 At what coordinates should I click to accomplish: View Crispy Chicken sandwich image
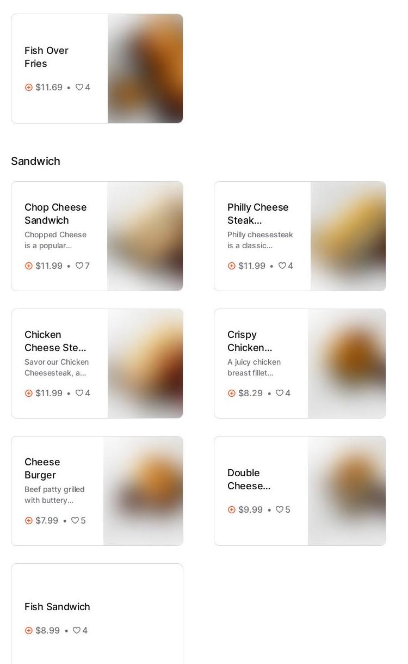[x=347, y=364]
